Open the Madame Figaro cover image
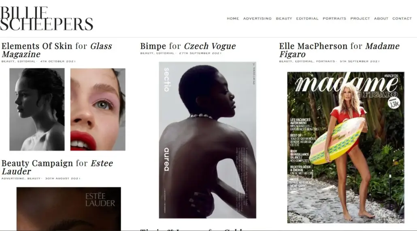The width and height of the screenshot is (417, 231). coord(346,147)
